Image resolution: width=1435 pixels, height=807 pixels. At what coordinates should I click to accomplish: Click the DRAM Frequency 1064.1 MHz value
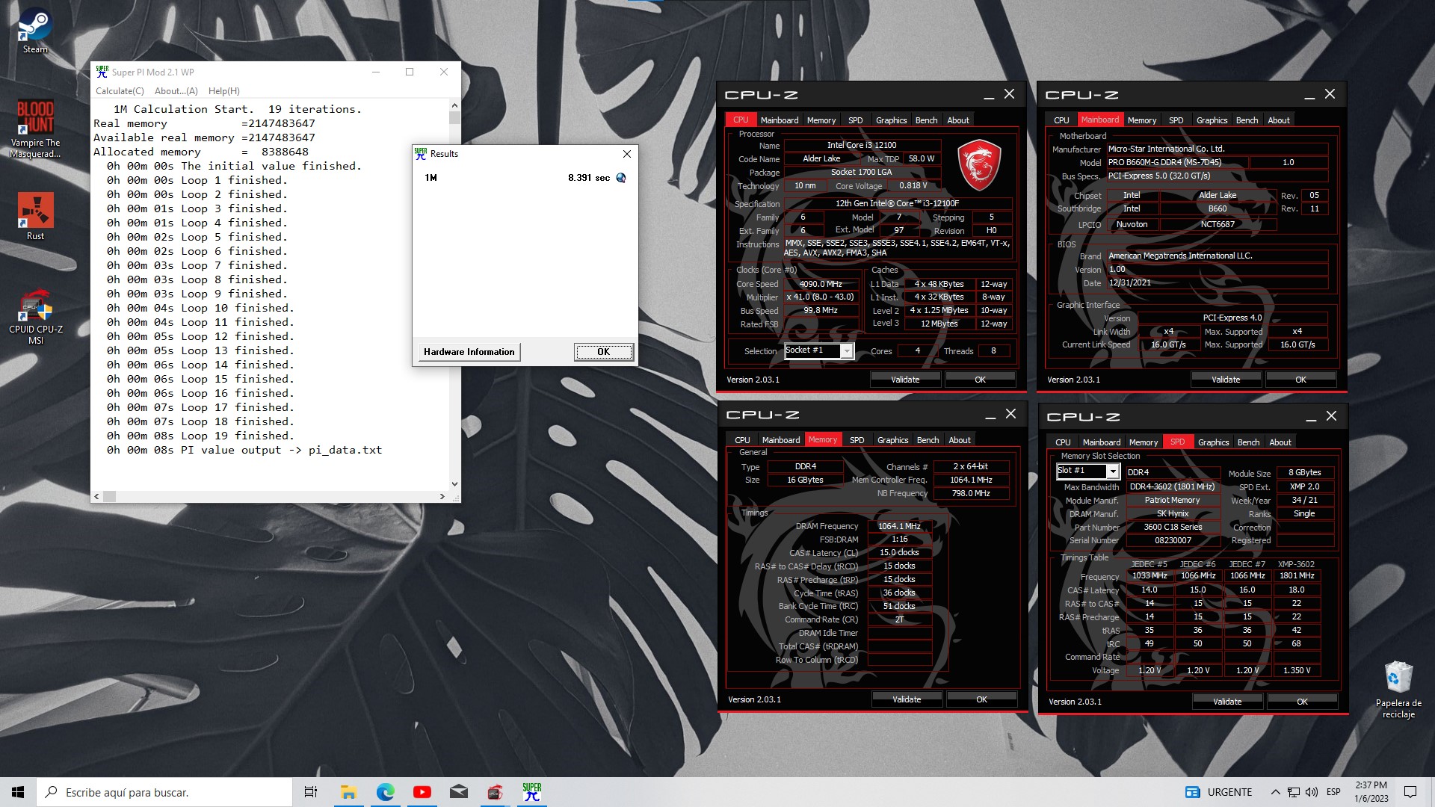pos(899,526)
